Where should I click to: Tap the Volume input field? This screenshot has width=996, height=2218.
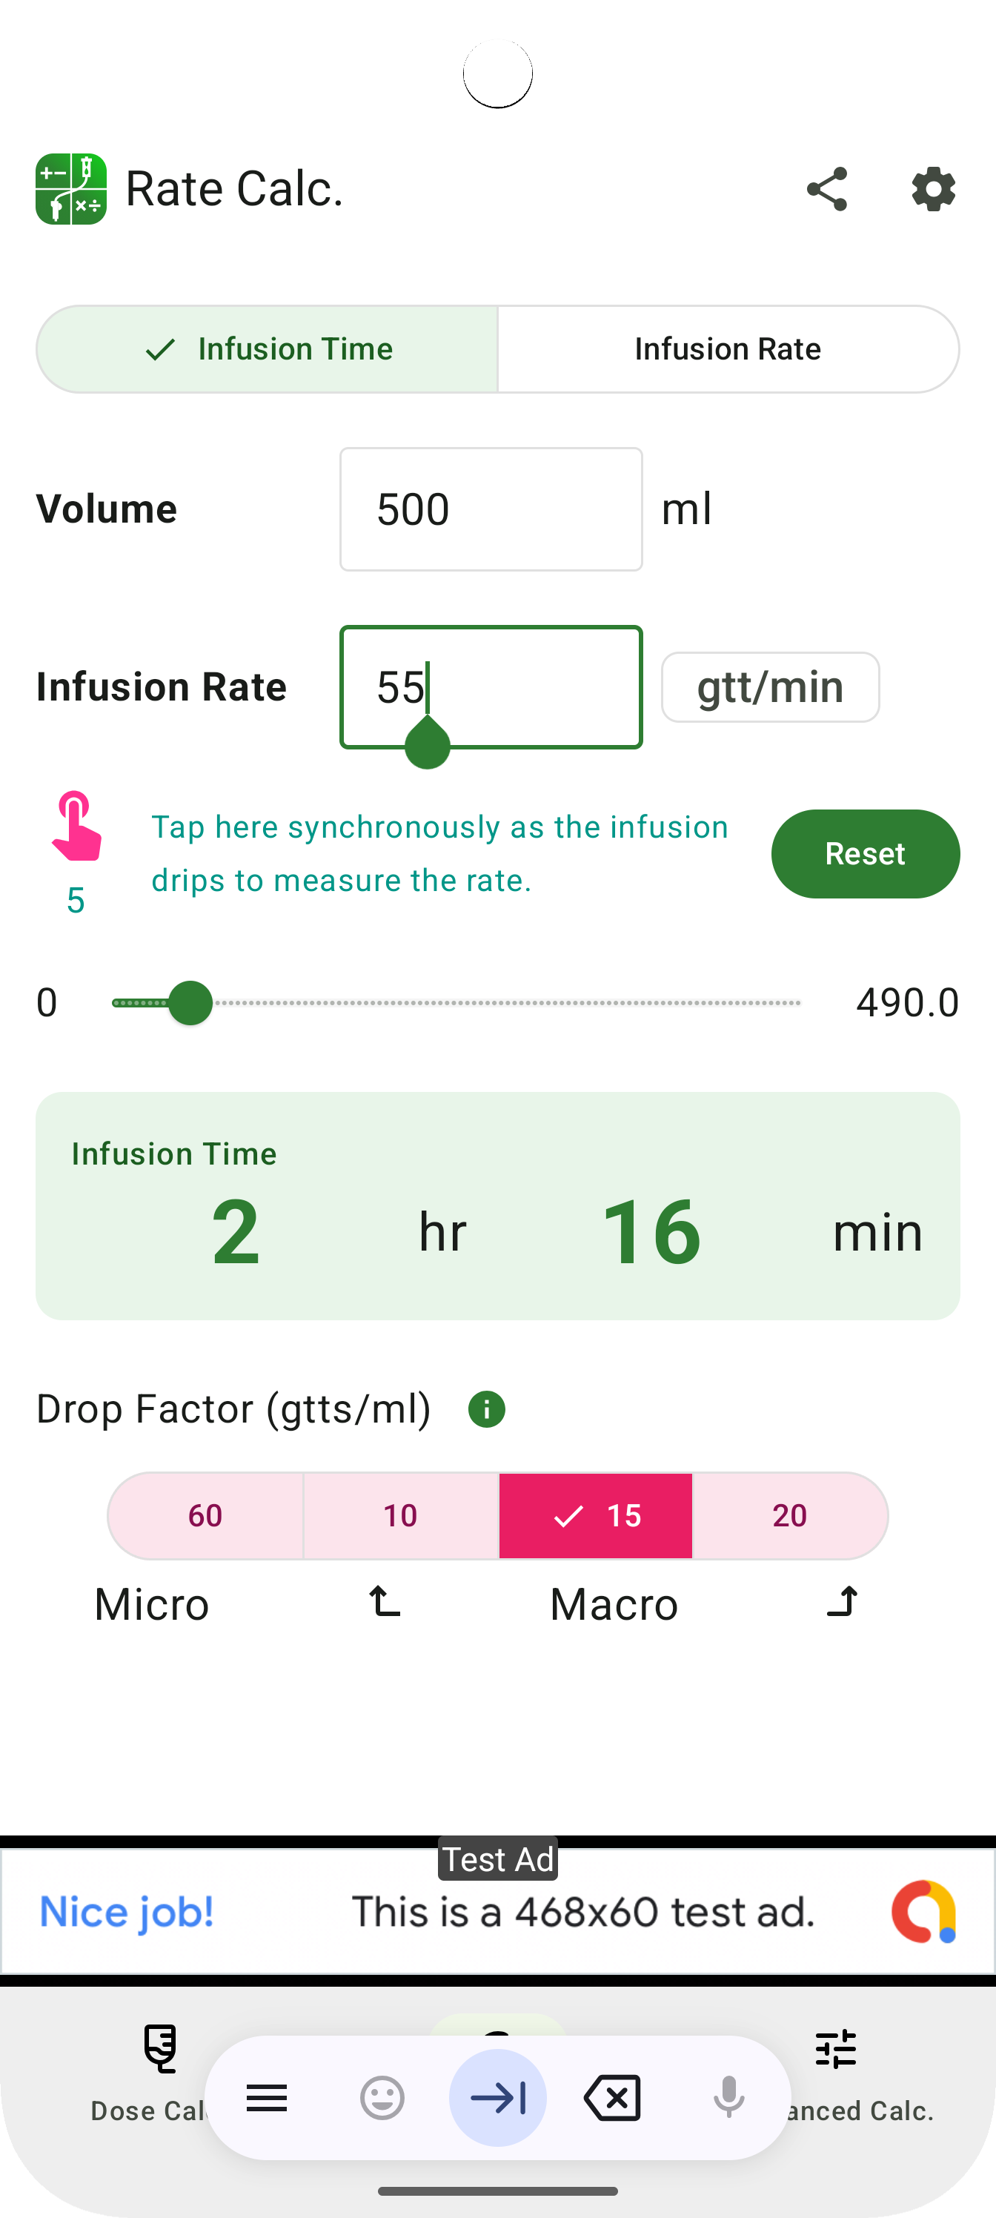coord(491,509)
